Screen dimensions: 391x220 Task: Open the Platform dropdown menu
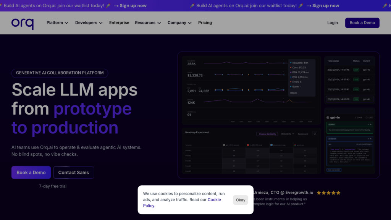pyautogui.click(x=57, y=23)
